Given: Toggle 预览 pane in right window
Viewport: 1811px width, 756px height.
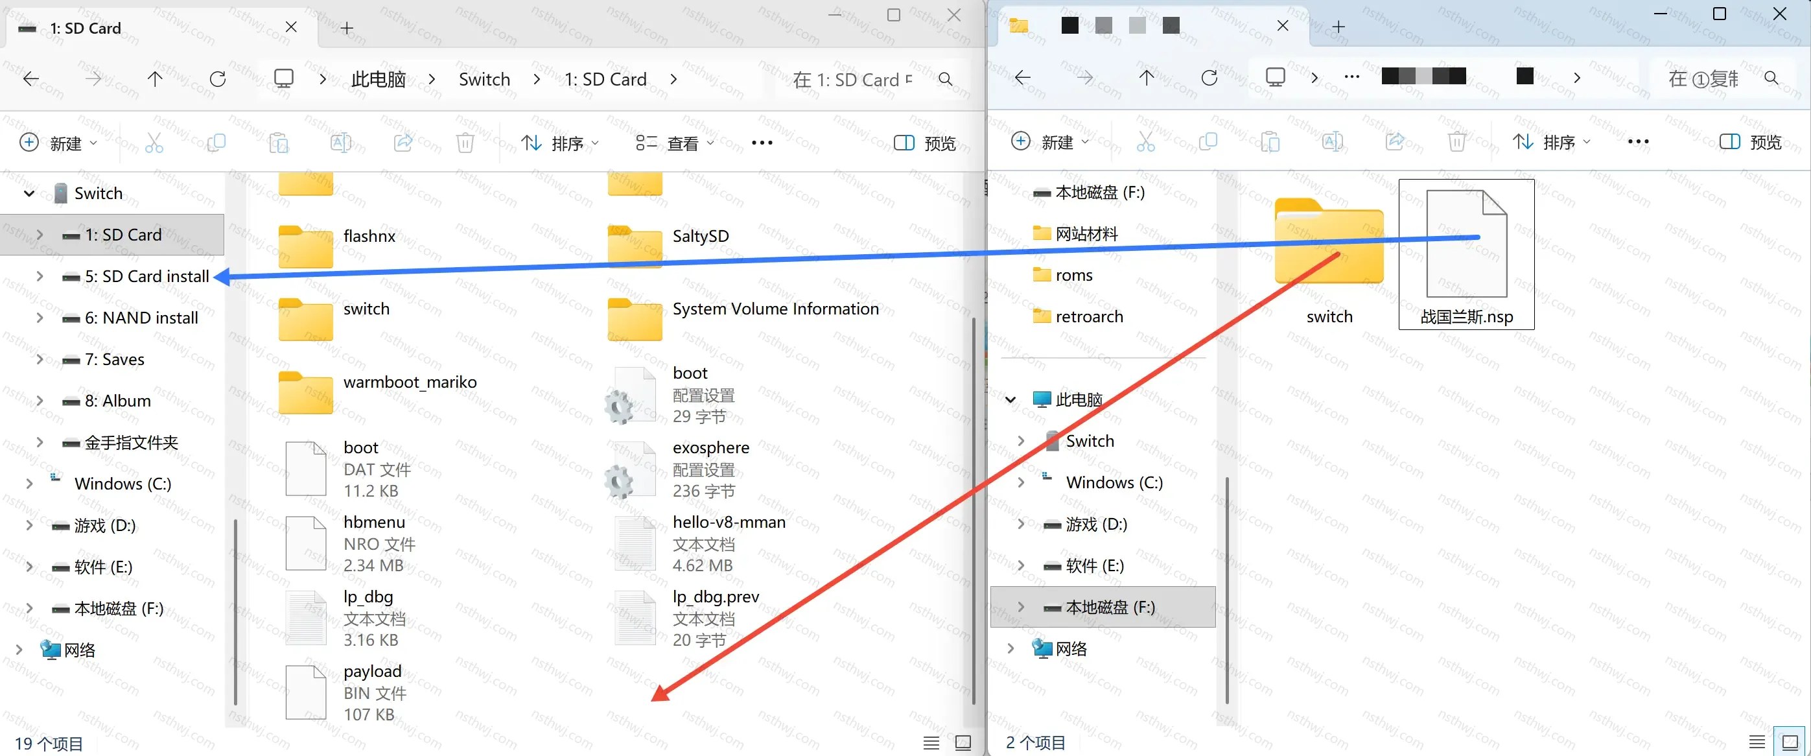Looking at the screenshot, I should point(1751,141).
